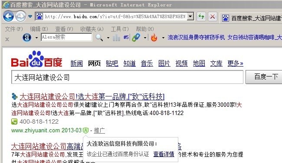Switch to Baidu 地图 category
Viewport: 282px width, 163px height.
coord(199,63)
